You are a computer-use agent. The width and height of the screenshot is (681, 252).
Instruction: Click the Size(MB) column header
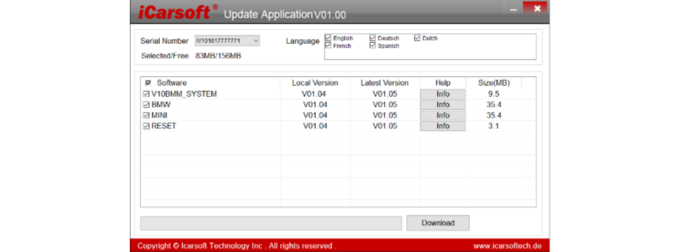(x=494, y=83)
